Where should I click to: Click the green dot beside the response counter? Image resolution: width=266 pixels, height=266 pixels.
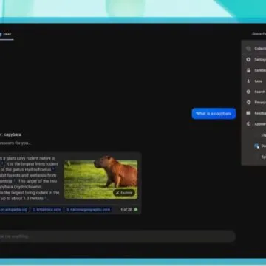(136, 210)
